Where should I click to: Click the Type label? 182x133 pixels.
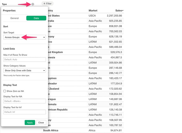pos(5,4)
